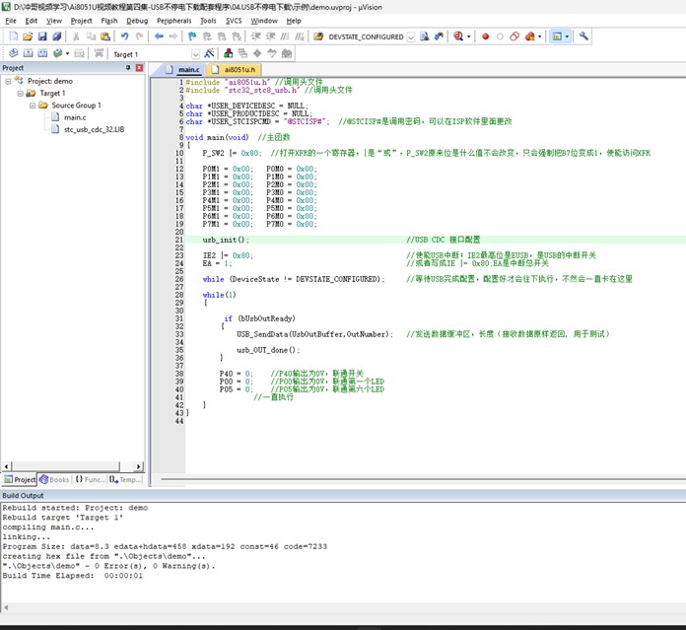This screenshot has height=630, width=686.
Task: Click the New file icon
Action: pos(12,36)
